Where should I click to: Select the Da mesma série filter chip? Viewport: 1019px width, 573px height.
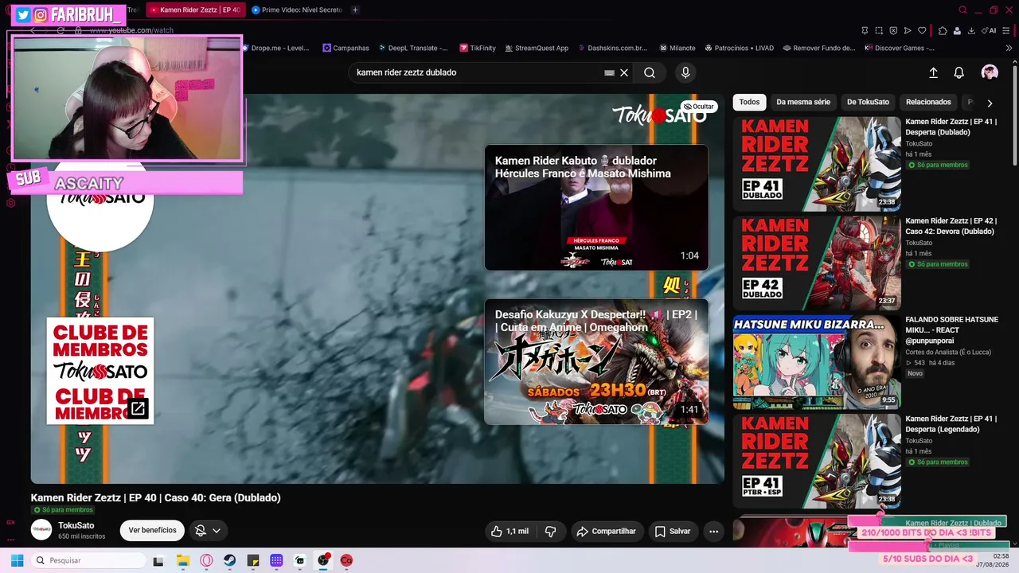pos(803,102)
